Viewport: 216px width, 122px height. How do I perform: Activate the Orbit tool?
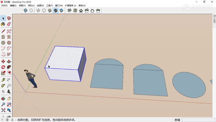(x=3, y=98)
